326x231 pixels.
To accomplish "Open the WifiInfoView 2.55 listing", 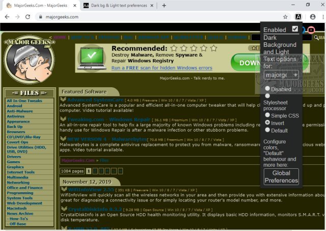I will coord(91,190).
